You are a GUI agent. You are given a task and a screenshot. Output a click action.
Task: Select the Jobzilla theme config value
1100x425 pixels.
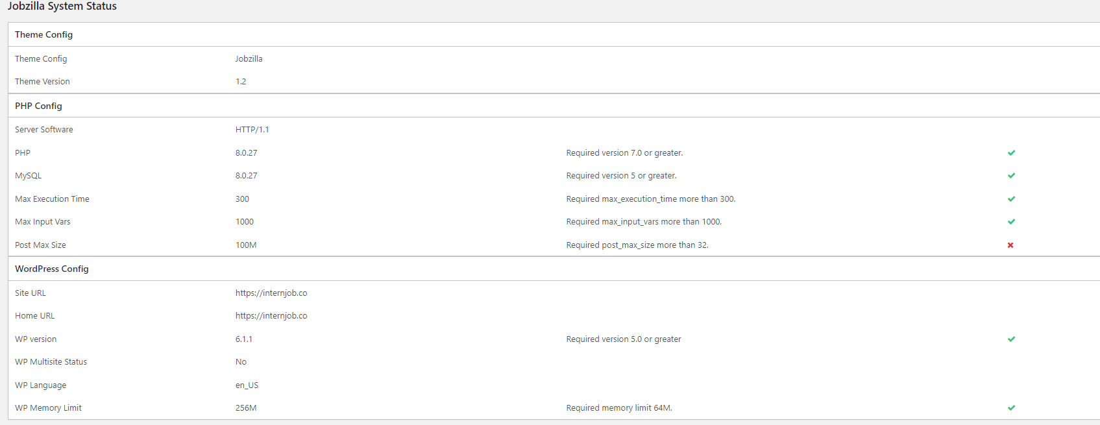249,59
